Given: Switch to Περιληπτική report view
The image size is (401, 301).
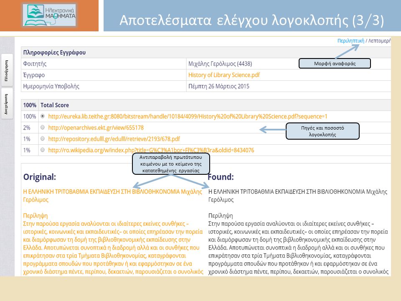Looking at the screenshot, I should (x=350, y=41).
